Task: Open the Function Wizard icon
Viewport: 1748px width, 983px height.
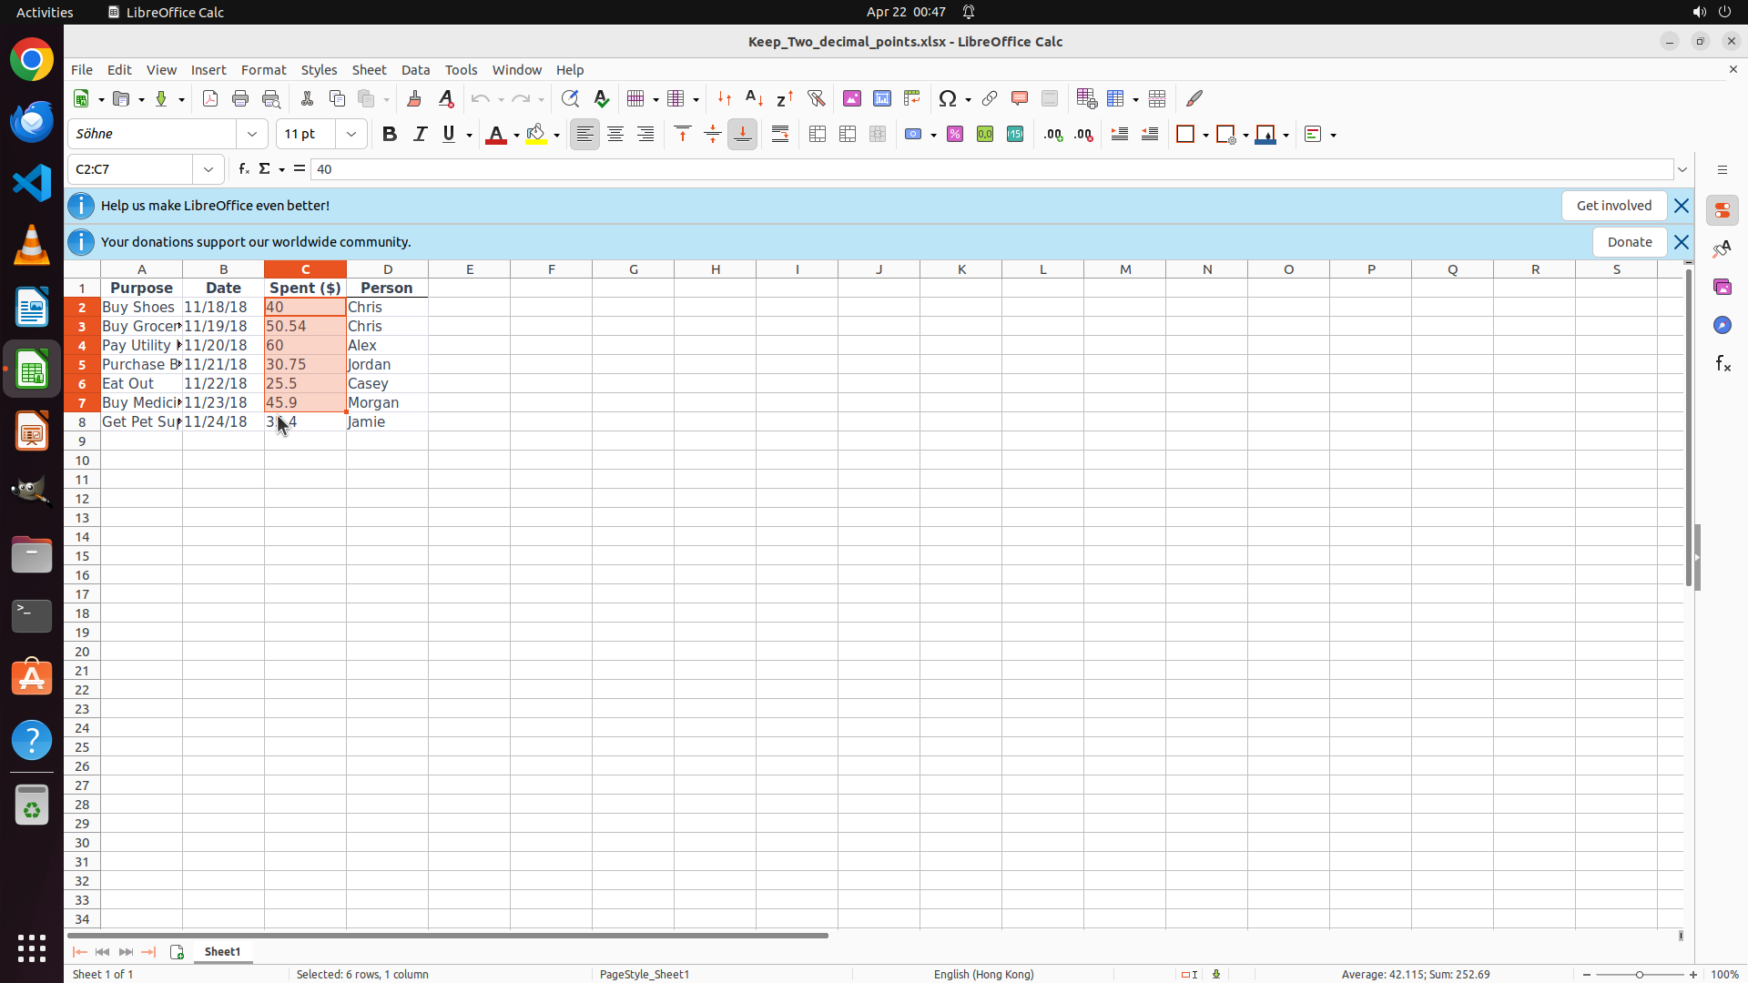Action: click(x=243, y=169)
